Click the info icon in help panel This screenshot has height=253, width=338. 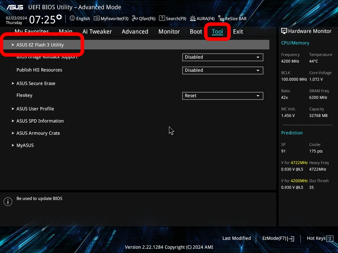coord(8,202)
